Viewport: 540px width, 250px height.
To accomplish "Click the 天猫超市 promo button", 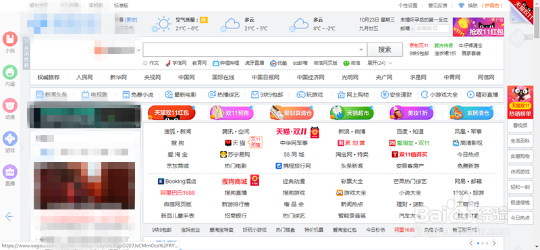I will tap(352, 113).
